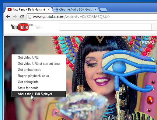Select Get embed code menu entry
Image resolution: width=157 pixels, height=120 pixels.
pos(39,70)
